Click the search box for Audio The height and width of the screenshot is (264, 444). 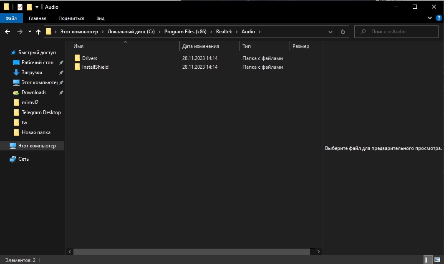396,32
